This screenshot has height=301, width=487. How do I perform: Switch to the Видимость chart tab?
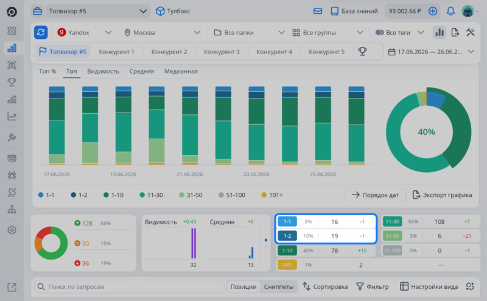click(x=103, y=71)
